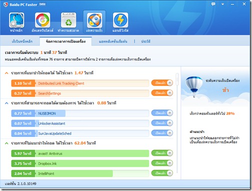Toggle the IntelliPoint startup switch

pyautogui.click(x=162, y=173)
